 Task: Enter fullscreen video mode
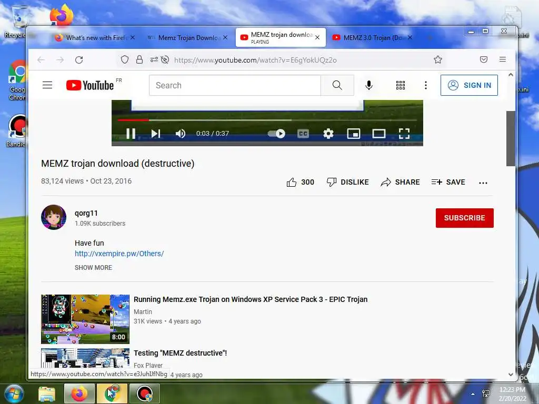404,133
